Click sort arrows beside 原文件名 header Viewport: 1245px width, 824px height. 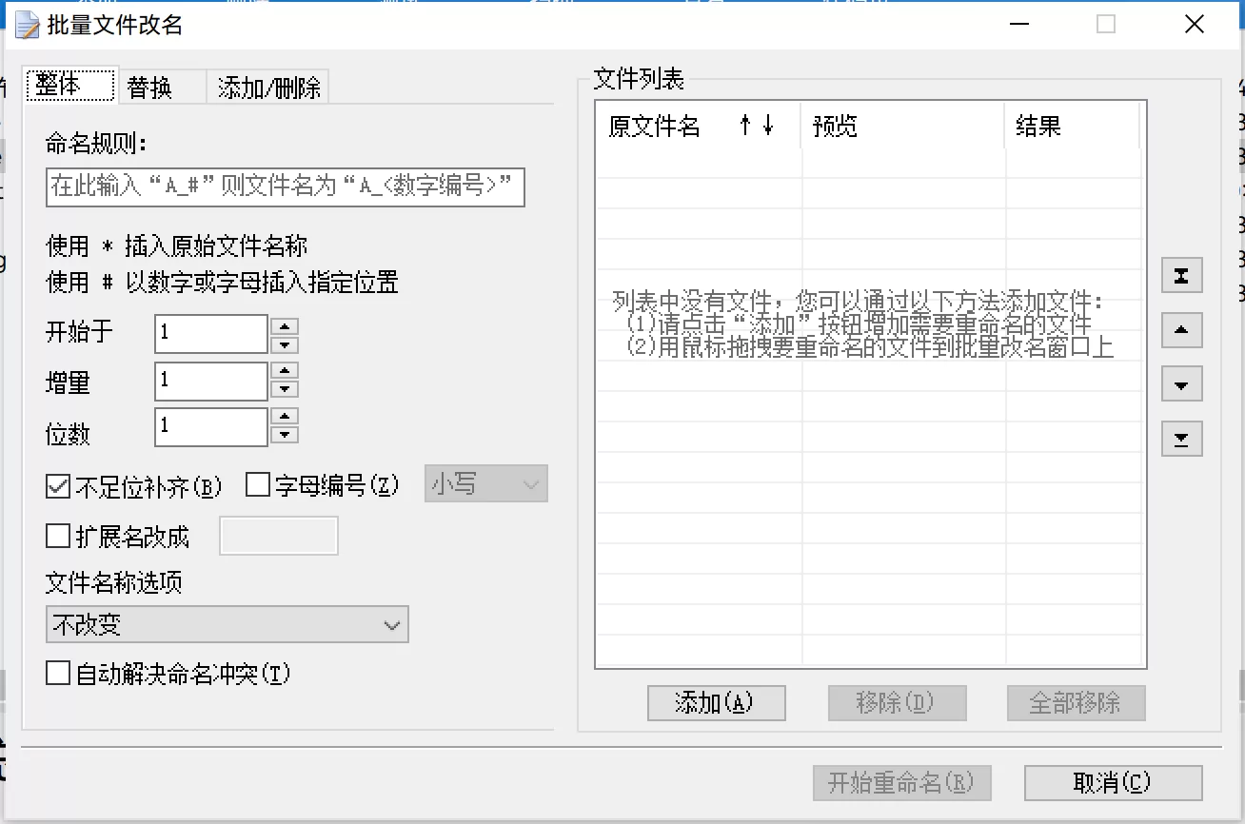[x=757, y=127]
